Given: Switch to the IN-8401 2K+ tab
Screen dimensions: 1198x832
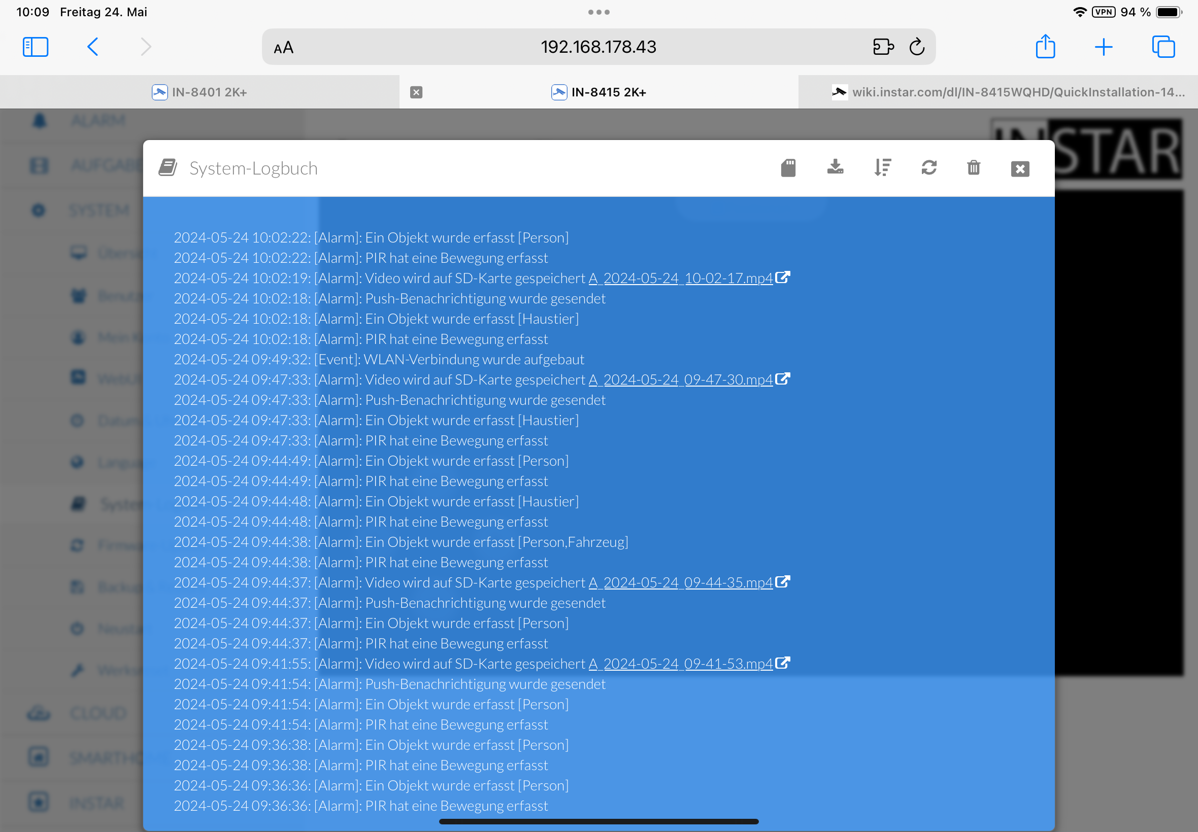Looking at the screenshot, I should tap(199, 92).
